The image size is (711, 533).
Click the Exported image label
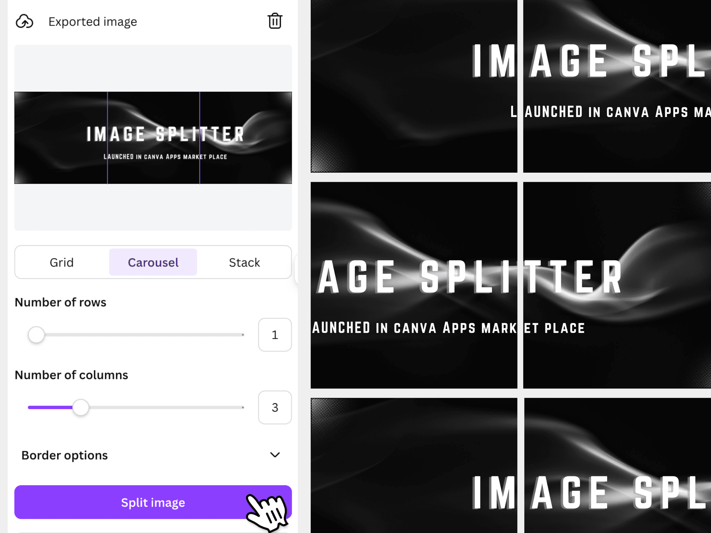tap(92, 22)
